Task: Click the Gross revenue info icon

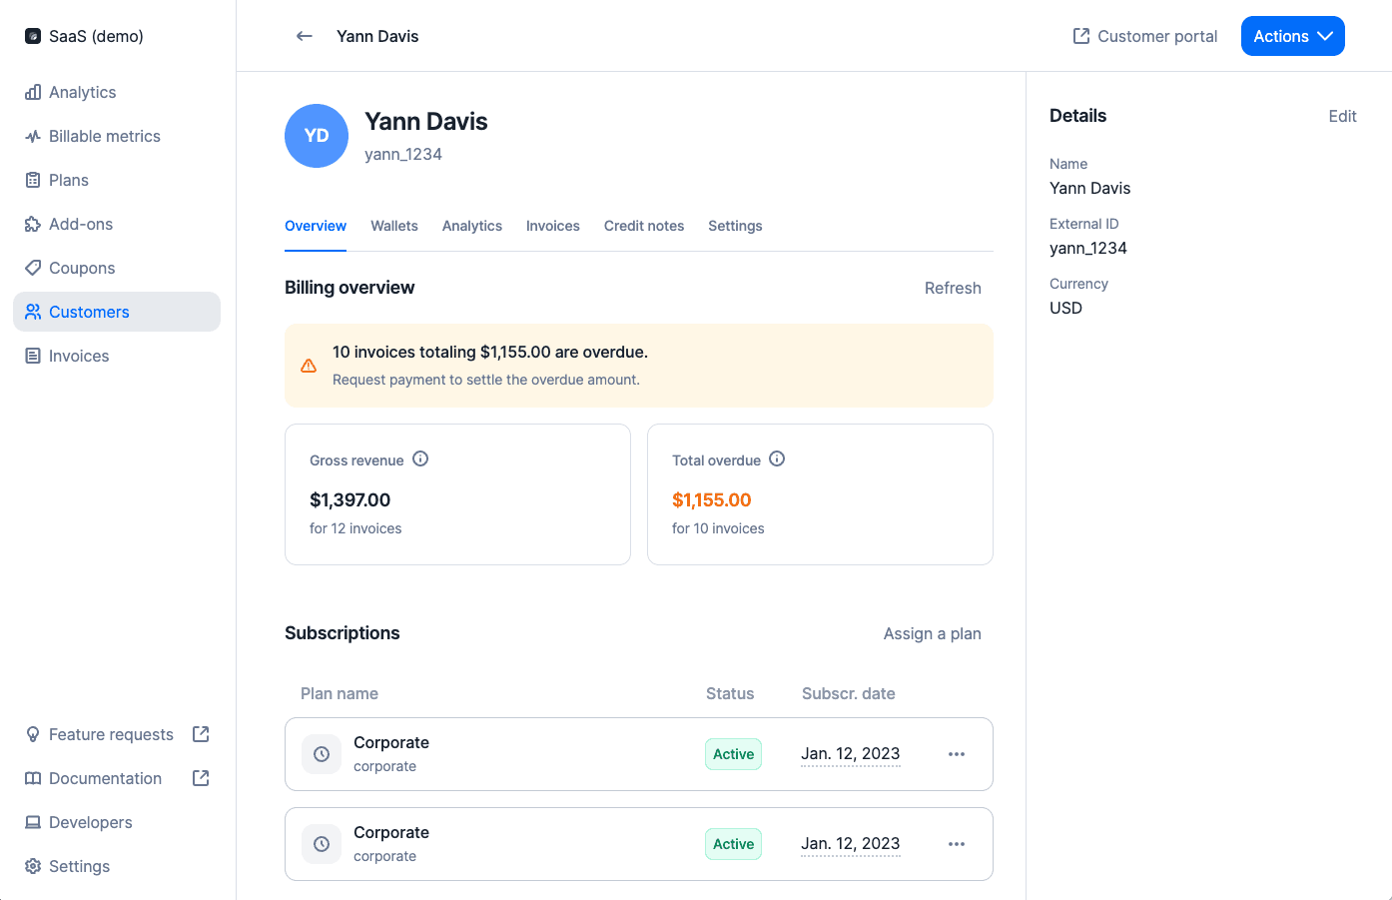Action: (x=420, y=459)
